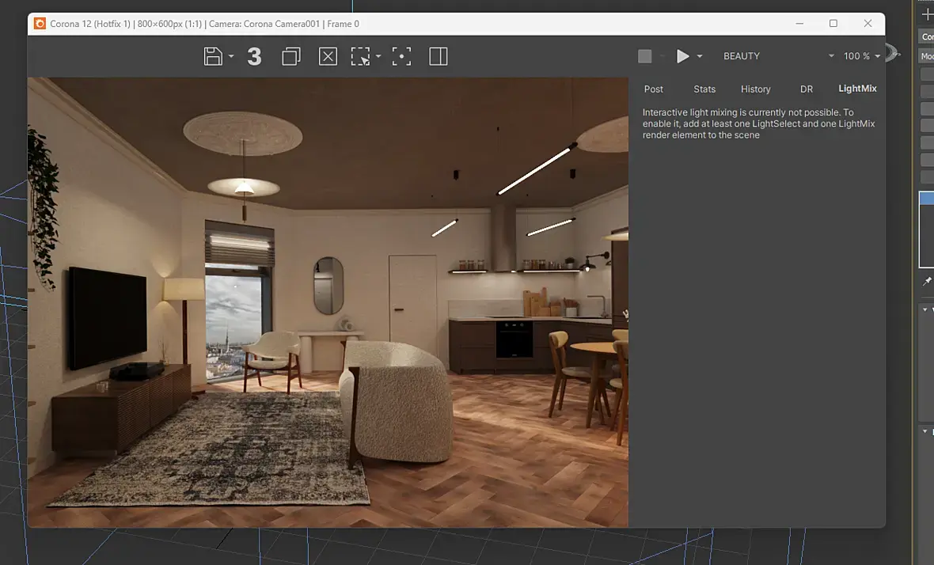934x565 pixels.
Task: Click the erase render X icon
Action: (328, 56)
